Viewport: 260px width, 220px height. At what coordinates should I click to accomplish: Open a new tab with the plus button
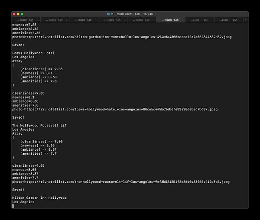coord(246,20)
